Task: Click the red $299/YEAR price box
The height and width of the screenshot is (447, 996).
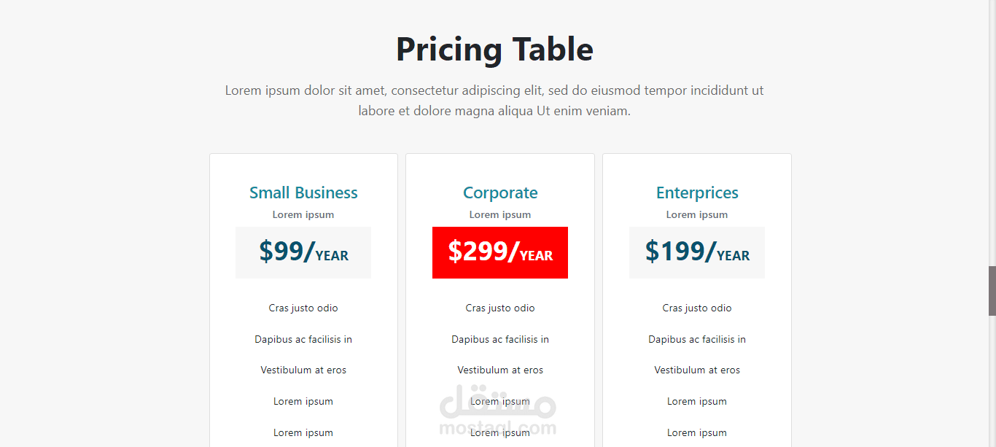Action: point(500,252)
